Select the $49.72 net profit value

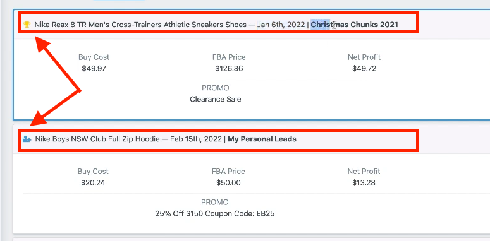(364, 69)
